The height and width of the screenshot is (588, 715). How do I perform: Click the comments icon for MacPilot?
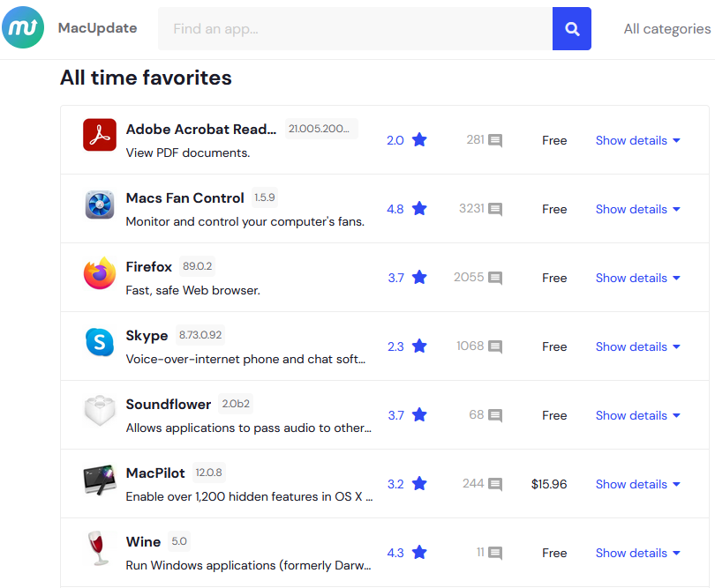point(495,484)
